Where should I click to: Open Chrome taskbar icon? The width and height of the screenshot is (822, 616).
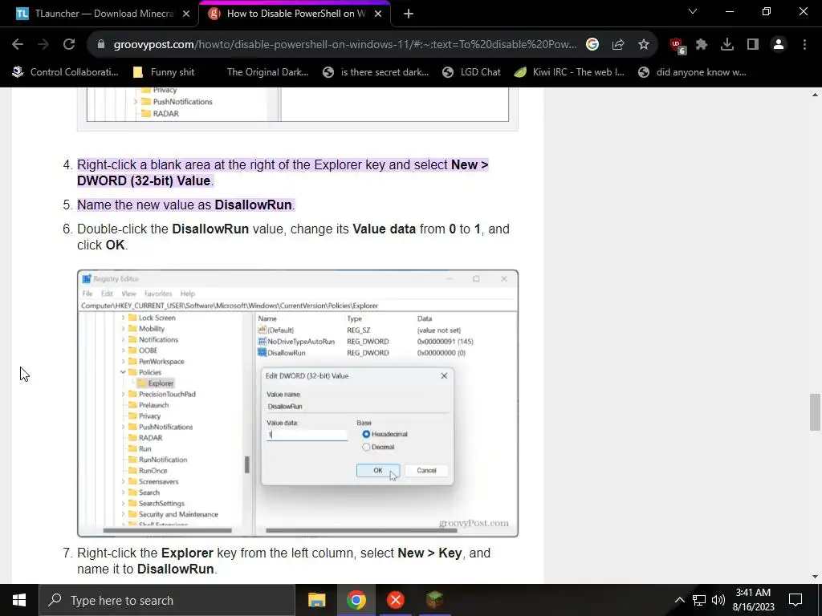[356, 600]
